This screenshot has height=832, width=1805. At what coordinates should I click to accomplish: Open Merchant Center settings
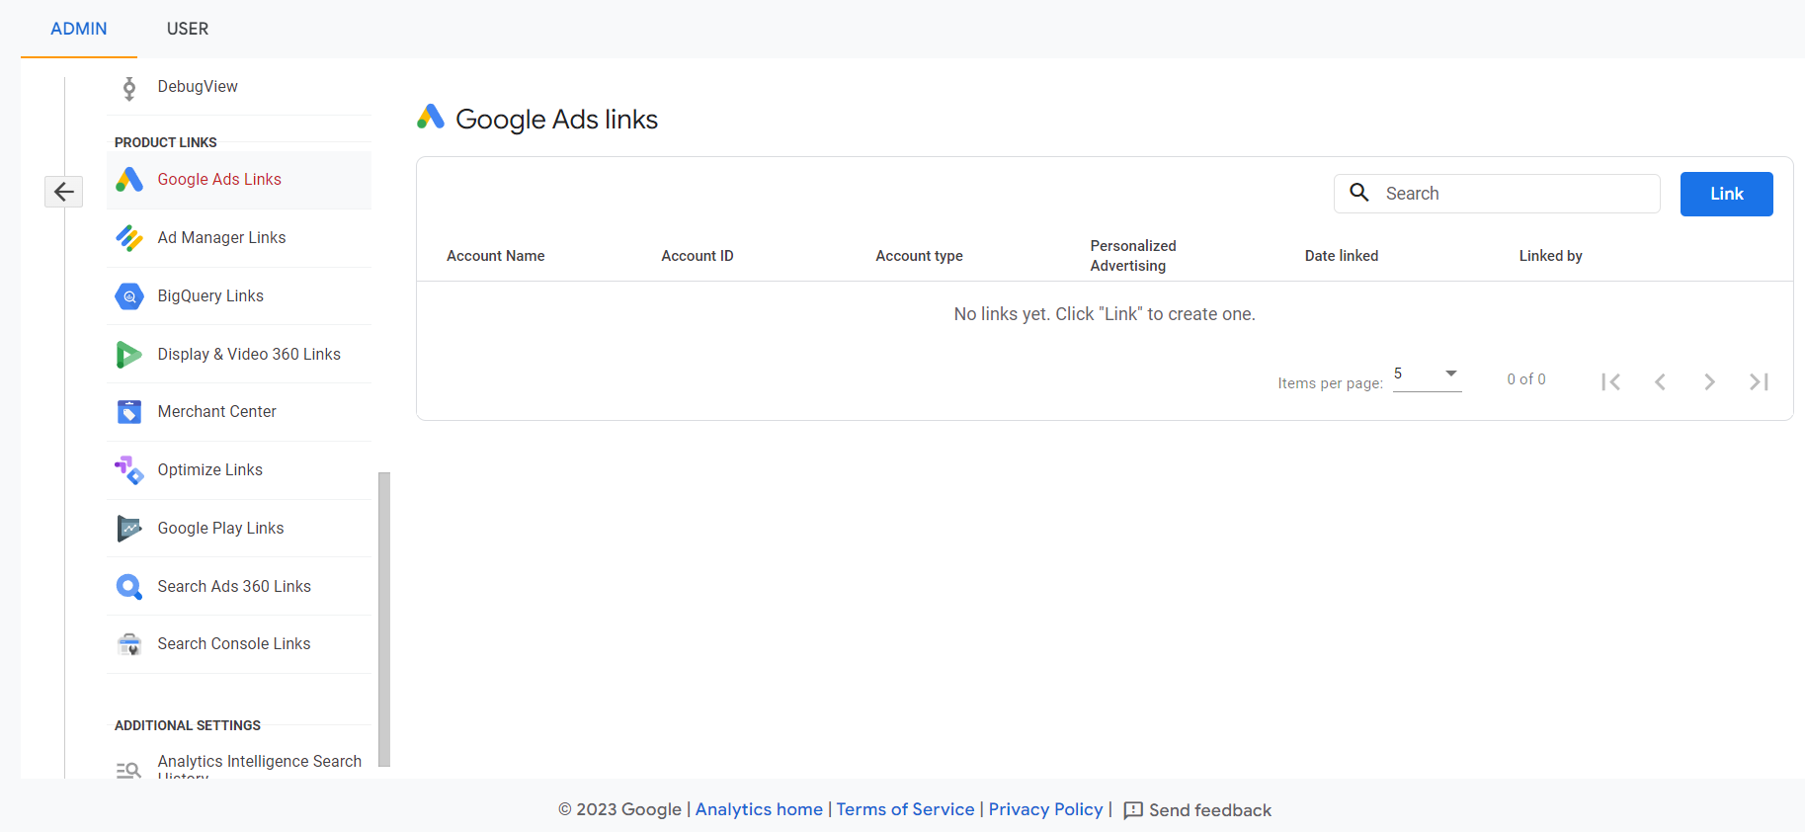point(239,412)
